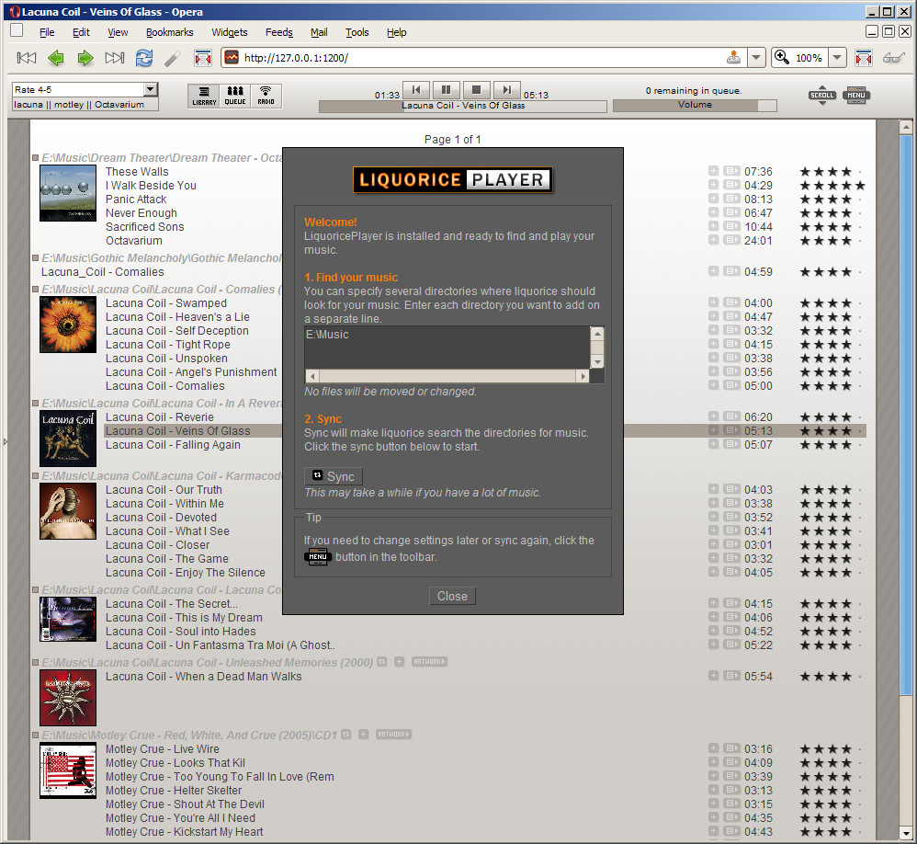Click the Sync button in welcome dialog
The height and width of the screenshot is (844, 917).
pyautogui.click(x=334, y=476)
